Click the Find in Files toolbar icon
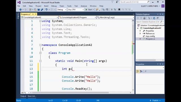Viewport: 181px width, 102px height. tap(97, 10)
